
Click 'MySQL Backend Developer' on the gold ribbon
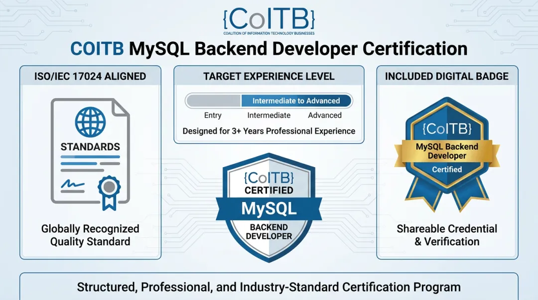pos(447,151)
